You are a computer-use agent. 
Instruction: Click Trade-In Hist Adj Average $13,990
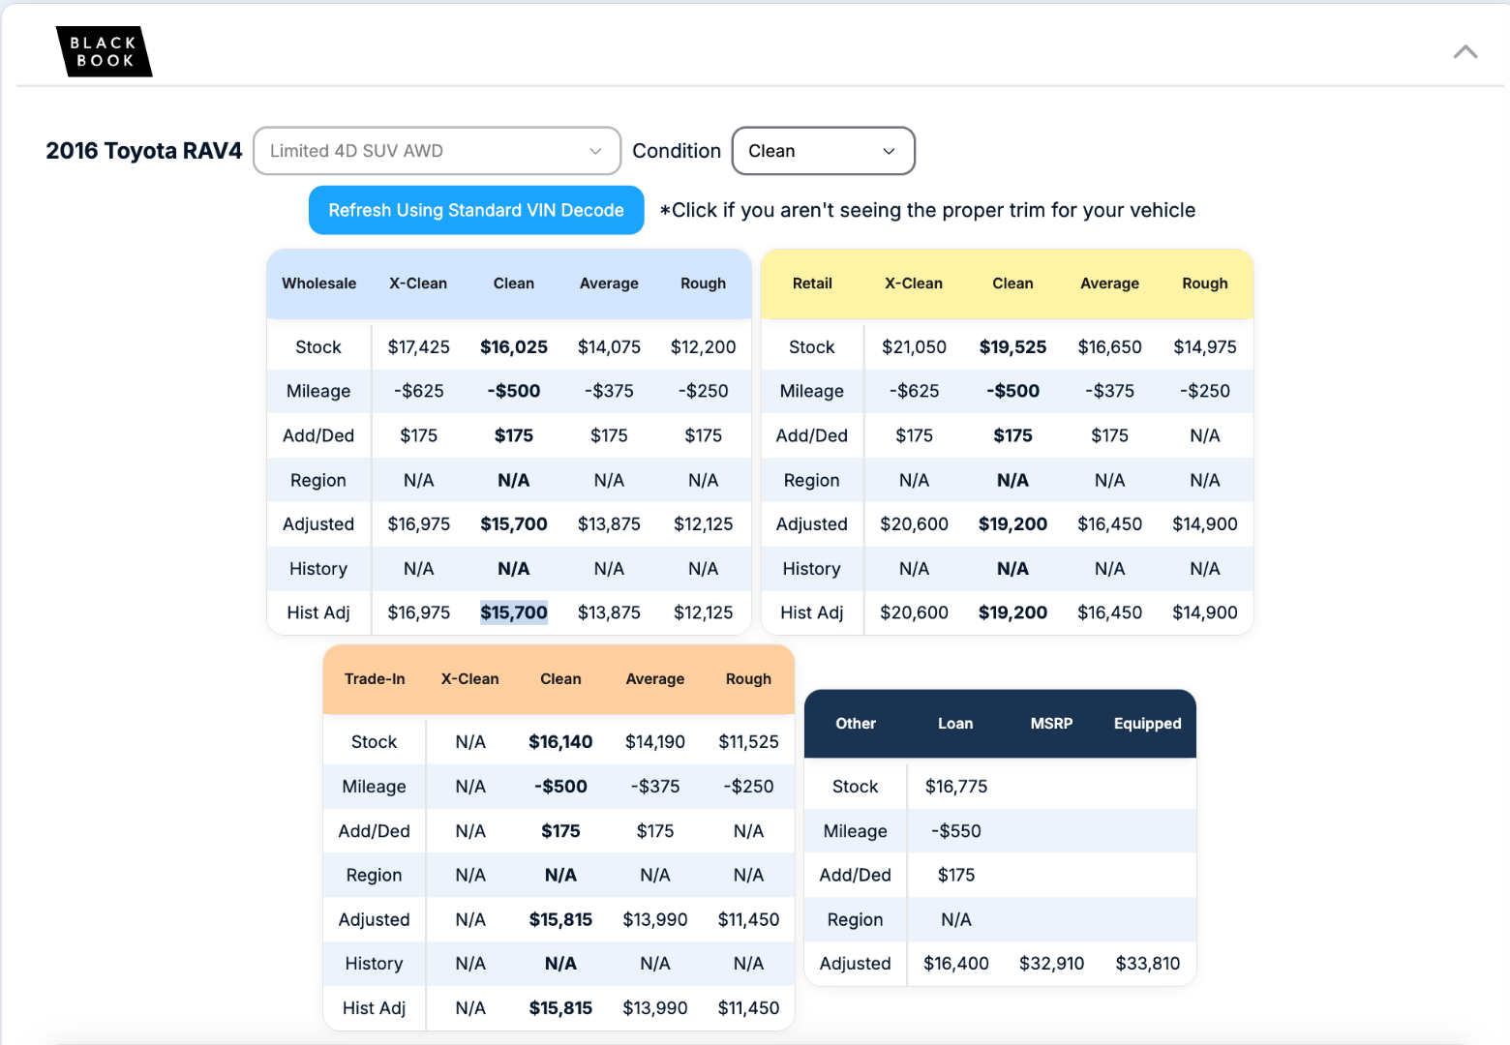coord(655,1008)
